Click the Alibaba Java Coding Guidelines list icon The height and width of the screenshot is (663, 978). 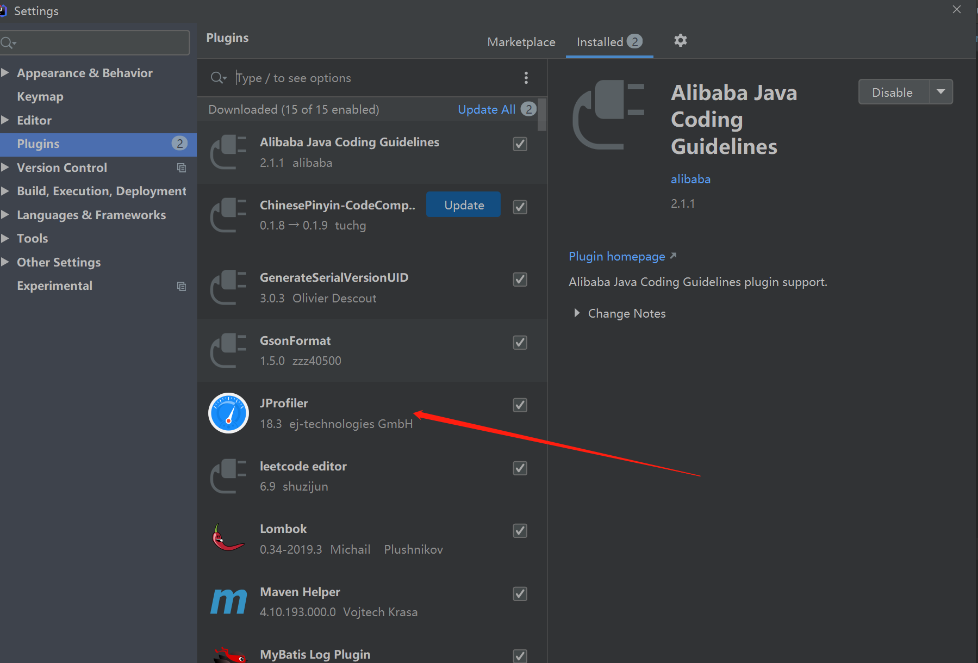[x=228, y=152]
